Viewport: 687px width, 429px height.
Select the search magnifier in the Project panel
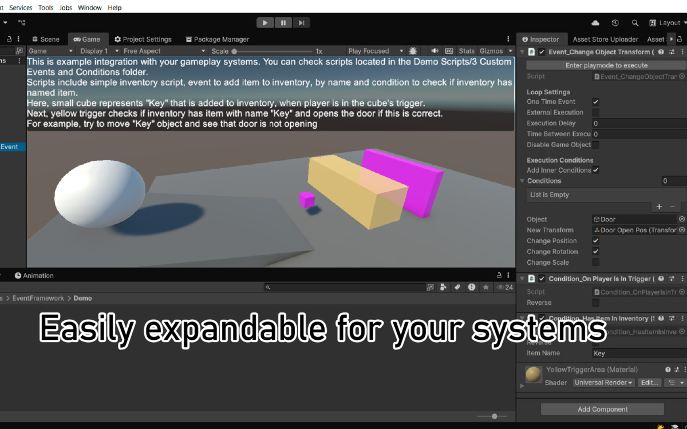pyautogui.click(x=267, y=287)
